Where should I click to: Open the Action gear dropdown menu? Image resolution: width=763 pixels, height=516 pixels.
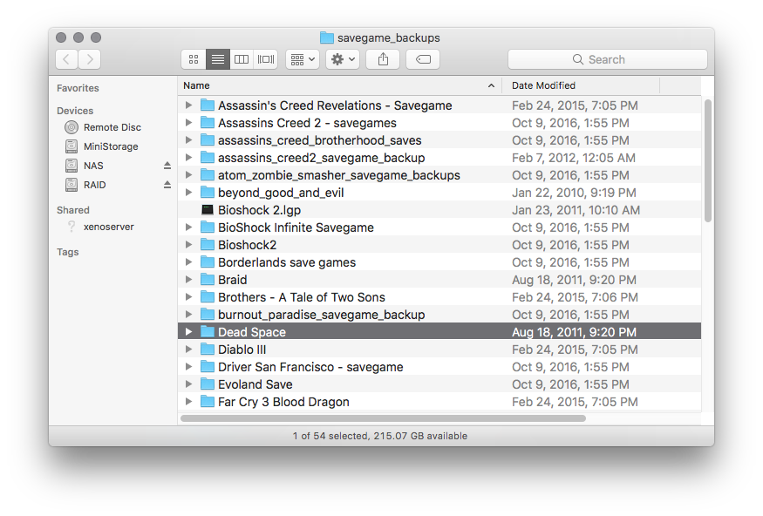click(x=342, y=59)
